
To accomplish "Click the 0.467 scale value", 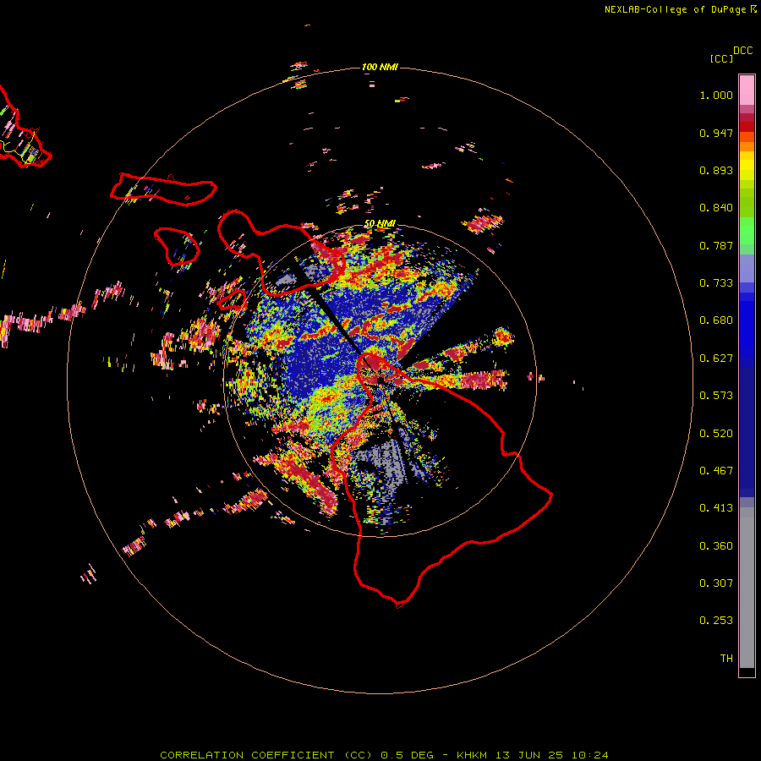I will point(716,471).
